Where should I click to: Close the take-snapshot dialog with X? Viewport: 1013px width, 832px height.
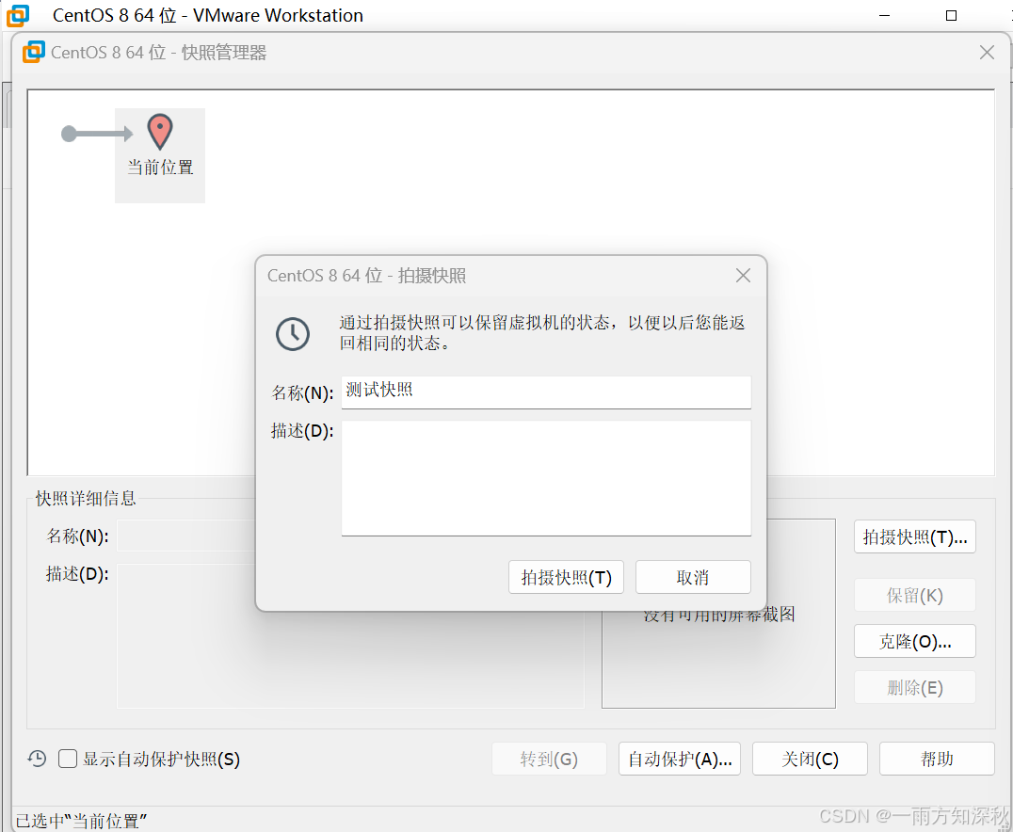(x=743, y=276)
